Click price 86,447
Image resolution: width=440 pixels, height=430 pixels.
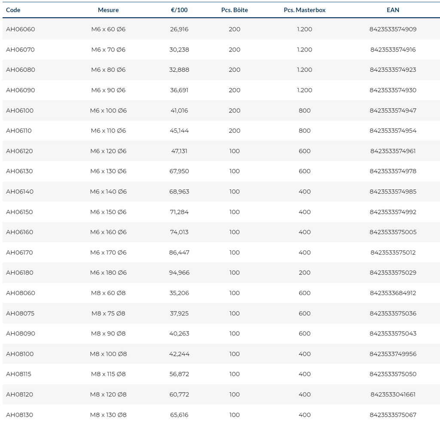[x=179, y=253]
